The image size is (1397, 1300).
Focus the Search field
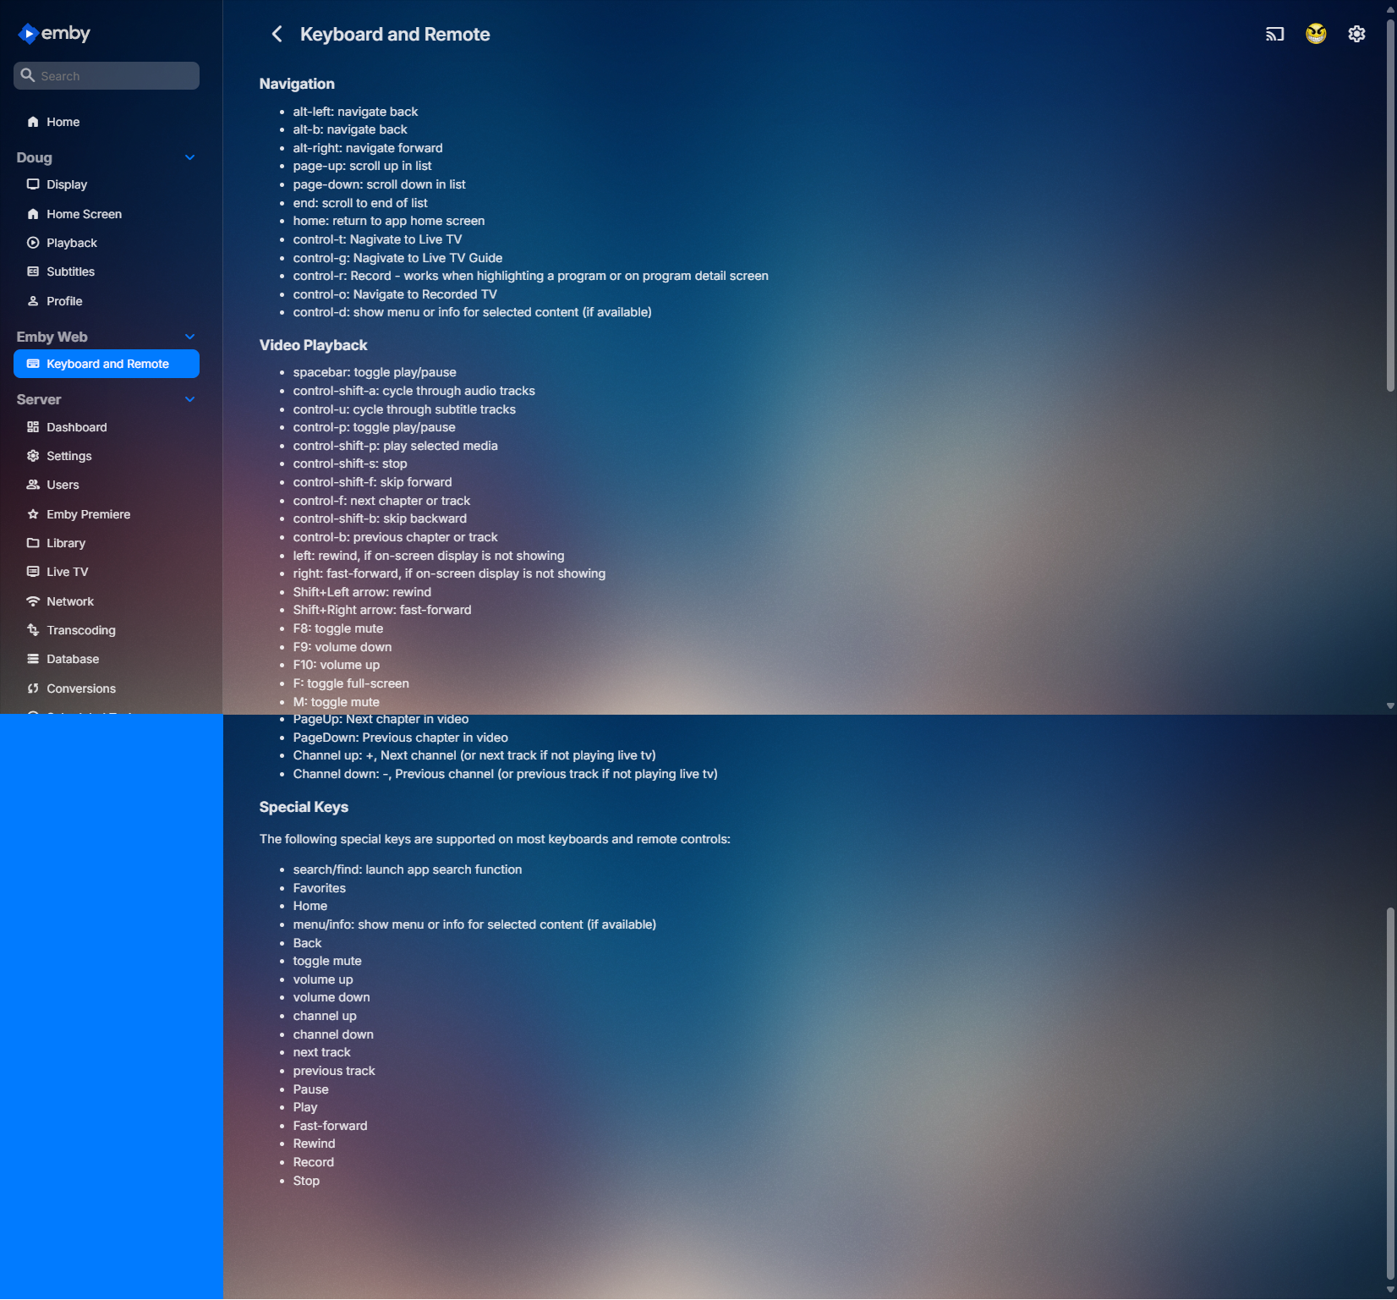107,75
